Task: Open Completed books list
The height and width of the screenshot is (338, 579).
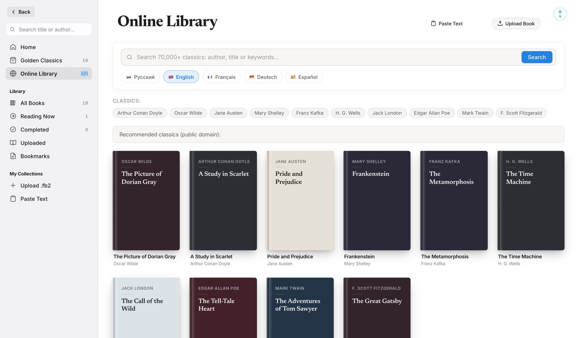Action: pos(49,130)
